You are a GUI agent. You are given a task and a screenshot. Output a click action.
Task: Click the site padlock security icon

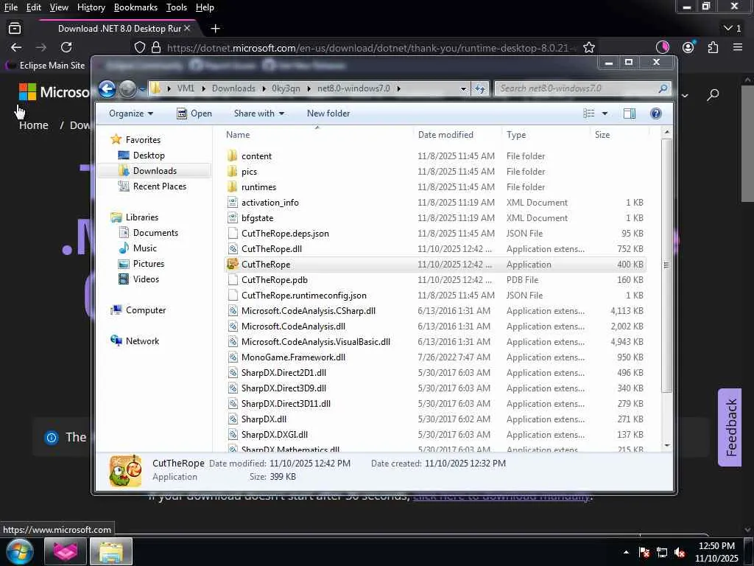pos(156,47)
